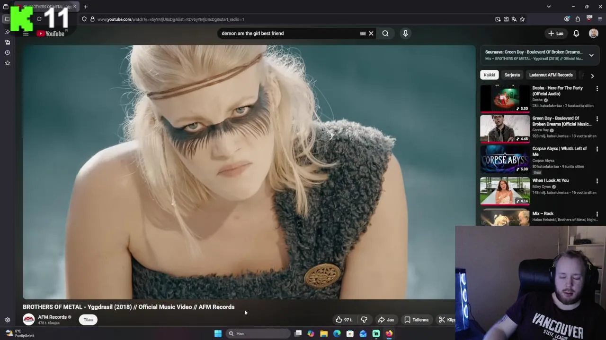
Task: Bookmark this page with the star icon
Action: (x=522, y=19)
